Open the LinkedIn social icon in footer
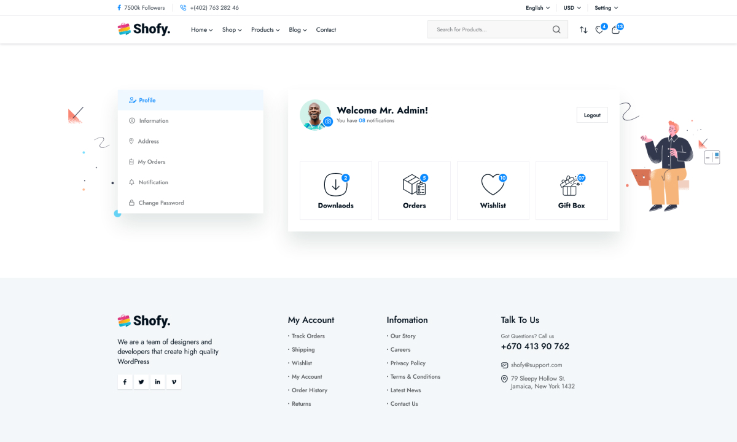This screenshot has height=442, width=737. pos(158,382)
